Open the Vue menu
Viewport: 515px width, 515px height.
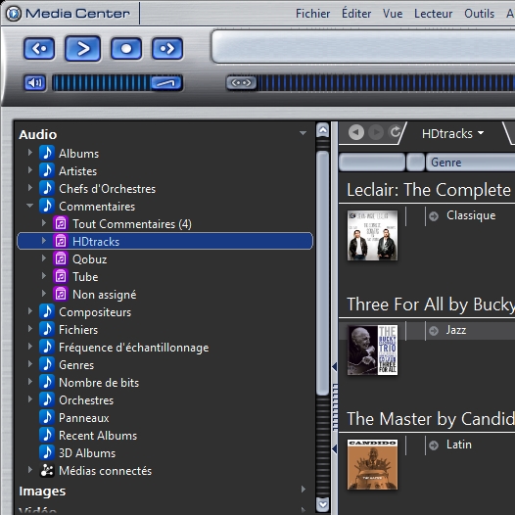point(393,14)
